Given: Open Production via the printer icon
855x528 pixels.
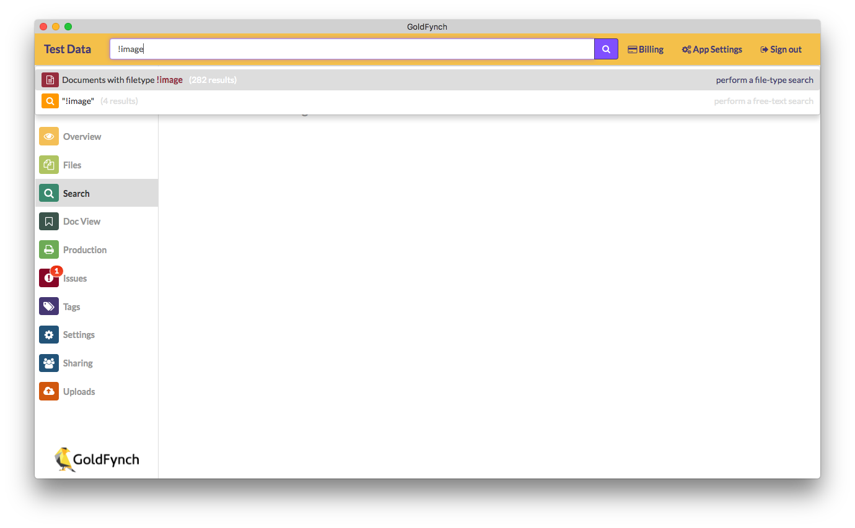Looking at the screenshot, I should pos(48,249).
